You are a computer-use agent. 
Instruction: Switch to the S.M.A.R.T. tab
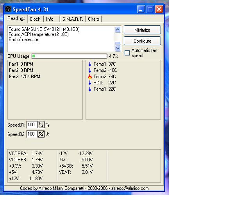click(73, 19)
